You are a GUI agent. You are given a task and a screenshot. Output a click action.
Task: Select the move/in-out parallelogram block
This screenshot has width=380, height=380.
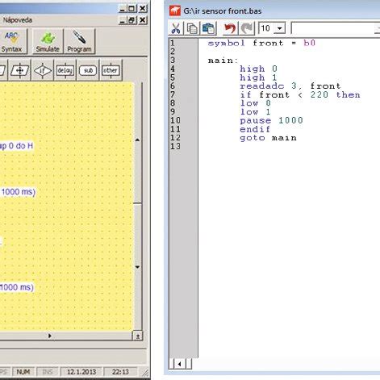[20, 71]
